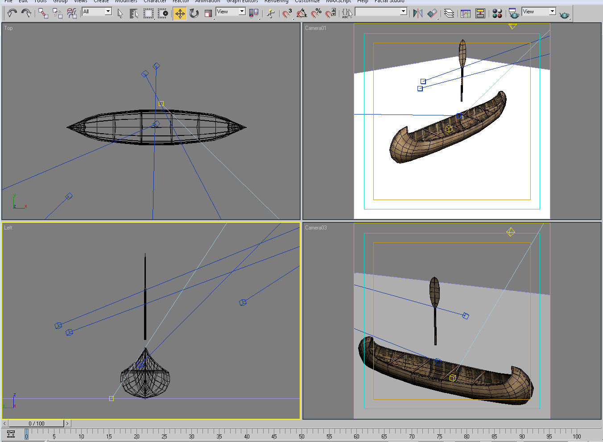Open the empty named selection sets dropdown

tap(381, 12)
